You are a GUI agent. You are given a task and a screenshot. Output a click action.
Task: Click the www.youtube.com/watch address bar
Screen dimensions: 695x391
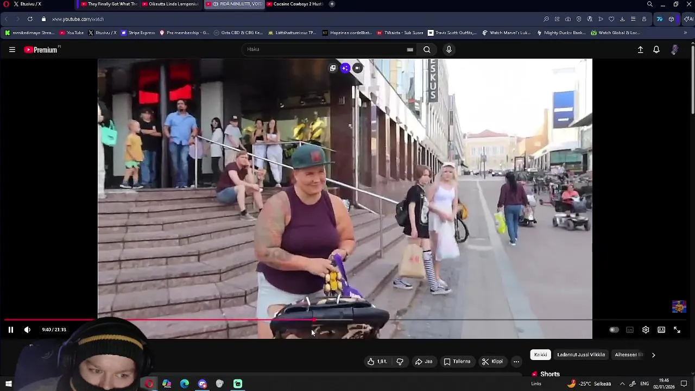(x=78, y=19)
